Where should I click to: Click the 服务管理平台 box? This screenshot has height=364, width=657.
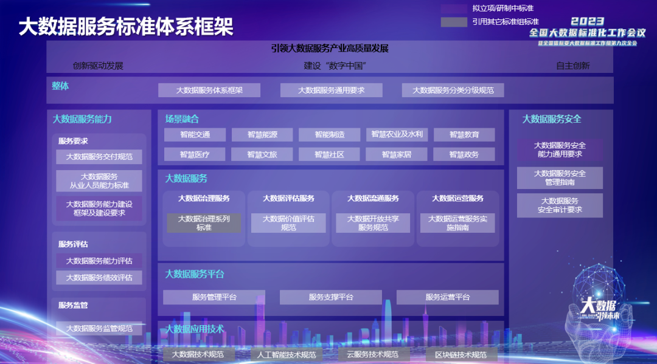coord(214,297)
